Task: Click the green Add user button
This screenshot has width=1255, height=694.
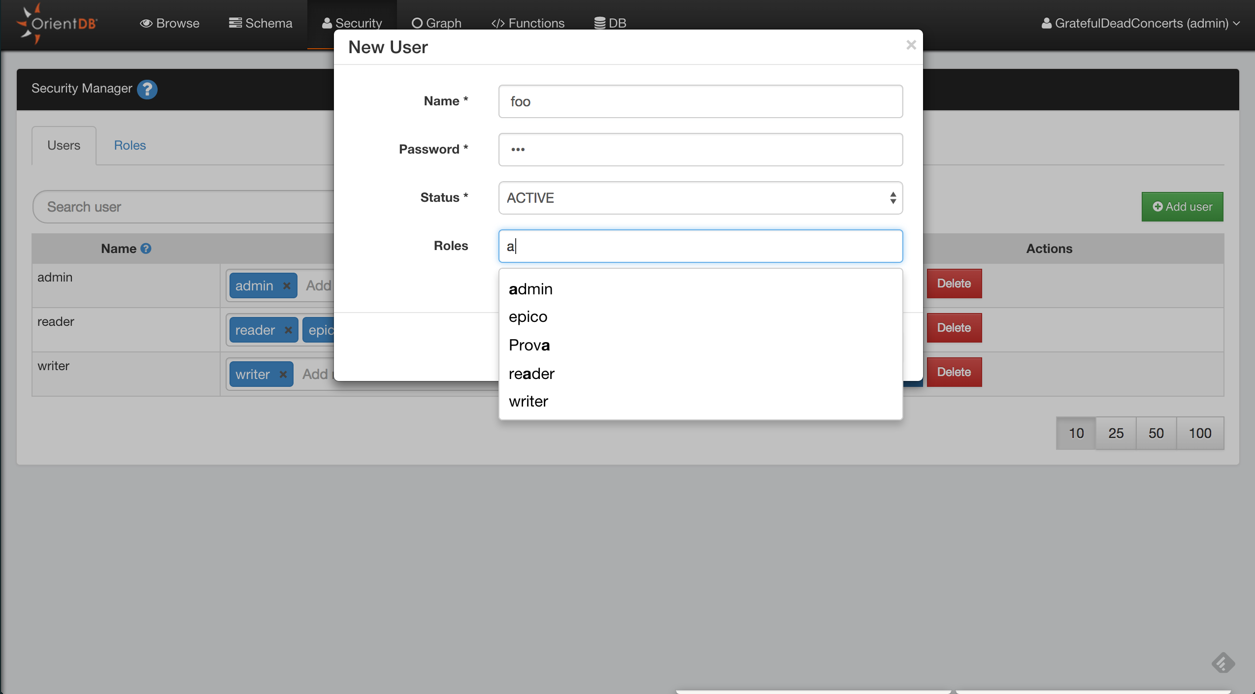Action: tap(1182, 207)
